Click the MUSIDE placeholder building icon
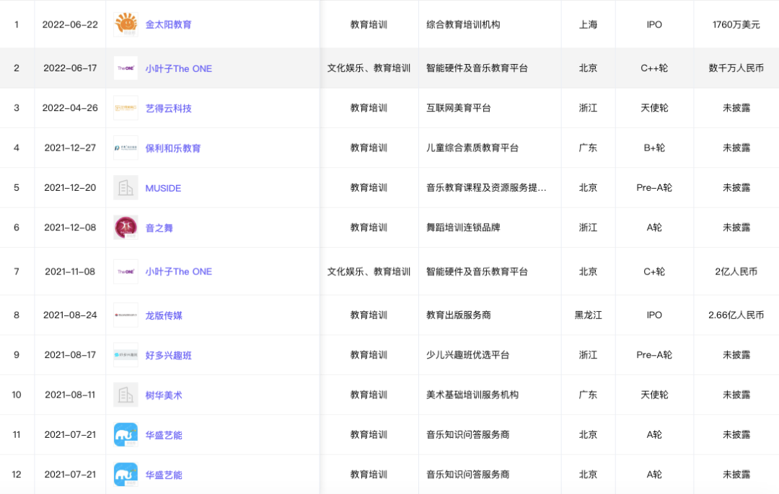 pos(126,188)
